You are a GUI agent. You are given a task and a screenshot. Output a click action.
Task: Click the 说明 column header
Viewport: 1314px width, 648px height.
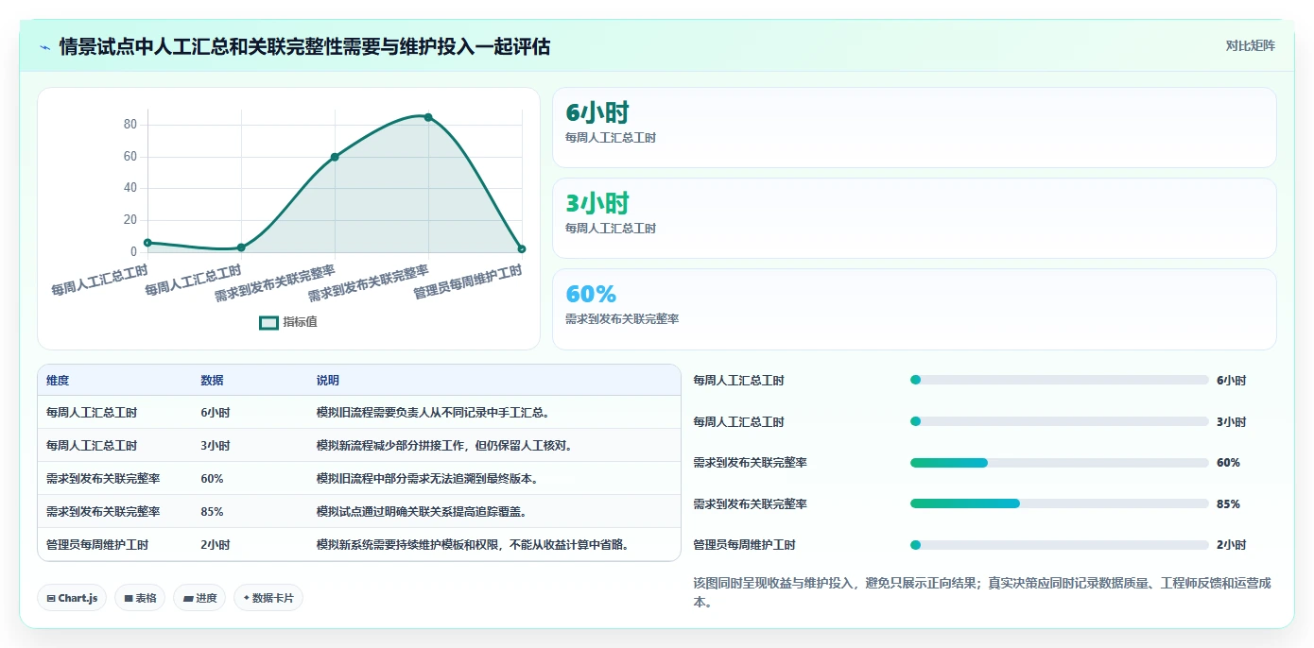[327, 381]
